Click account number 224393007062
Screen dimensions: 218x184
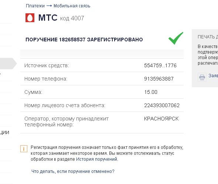pyautogui.click(x=162, y=105)
